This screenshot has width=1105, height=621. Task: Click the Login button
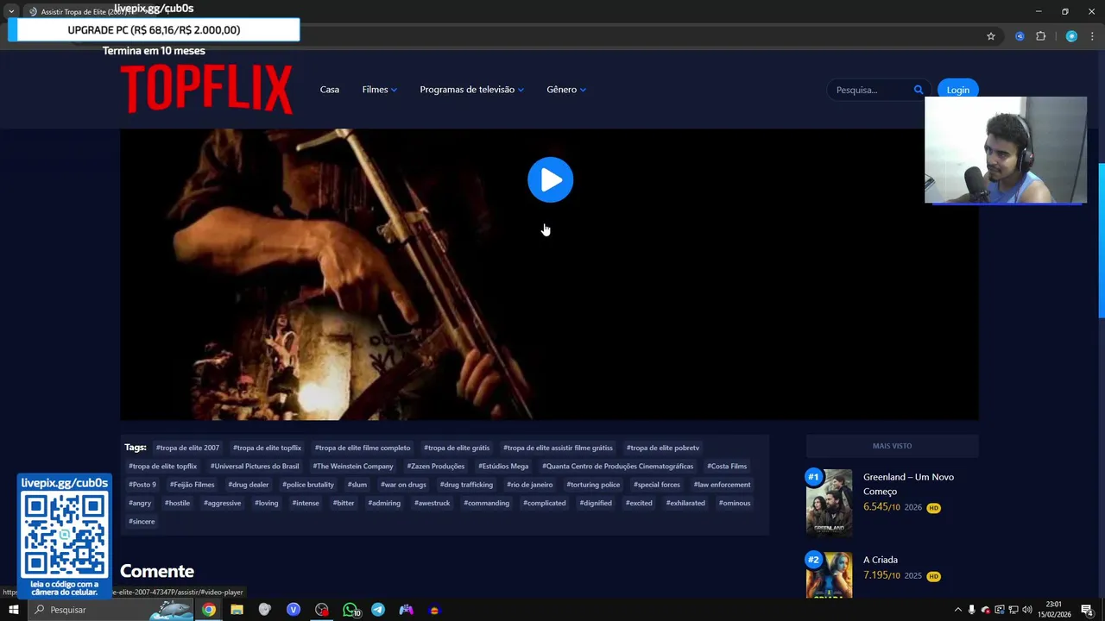coord(957,90)
